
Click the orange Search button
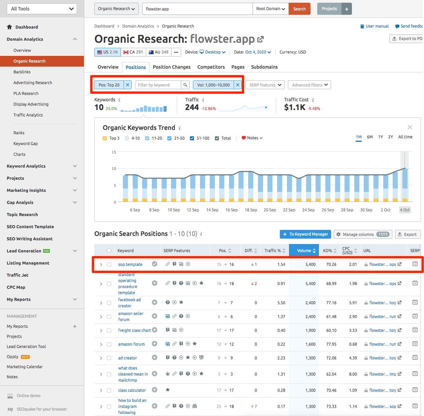click(299, 9)
